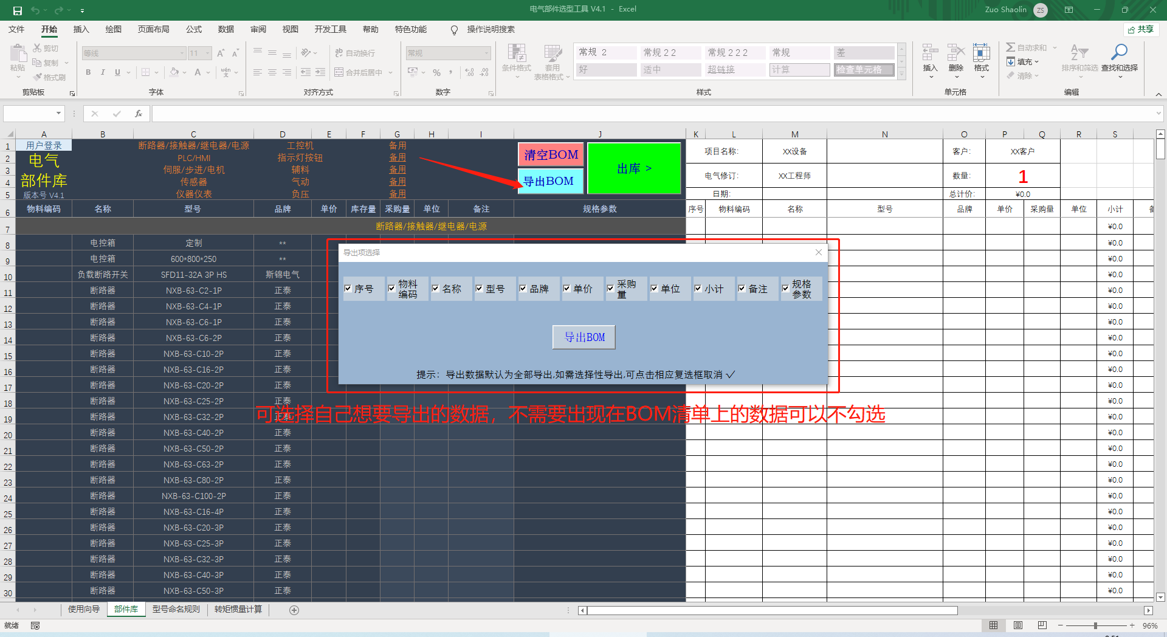Click the Conditional Formatting icon
Viewport: 1167px width, 637px height.
pyautogui.click(x=516, y=53)
